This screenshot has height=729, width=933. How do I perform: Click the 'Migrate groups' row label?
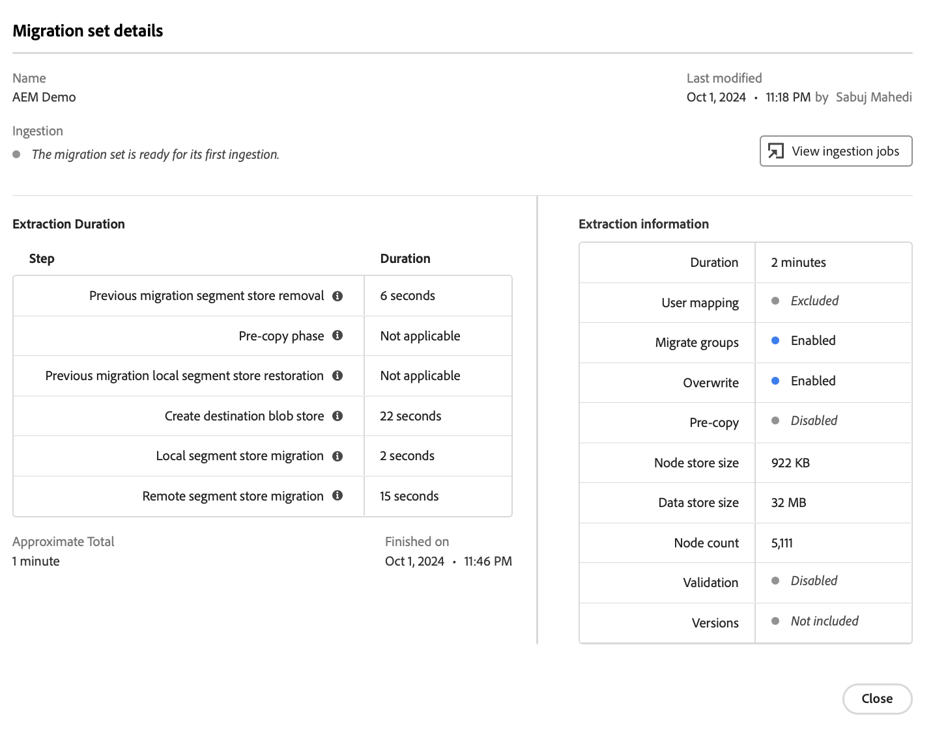(x=697, y=342)
